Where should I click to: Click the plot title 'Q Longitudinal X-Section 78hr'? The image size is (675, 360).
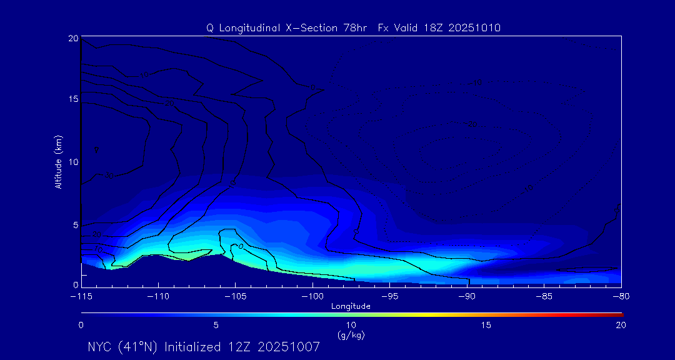287,28
